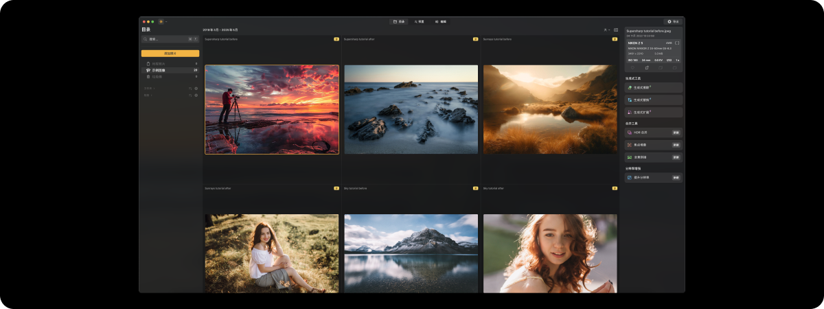This screenshot has width=824, height=309.
Task: Open the snowy mountain lake photo
Action: pos(411,253)
